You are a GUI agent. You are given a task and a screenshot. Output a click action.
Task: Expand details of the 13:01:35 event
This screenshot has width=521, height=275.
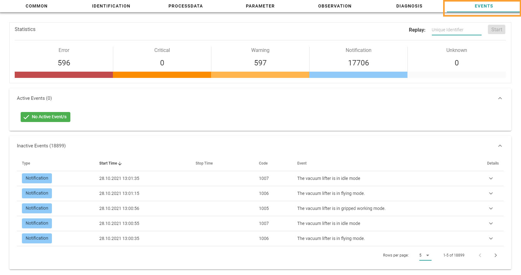491,178
